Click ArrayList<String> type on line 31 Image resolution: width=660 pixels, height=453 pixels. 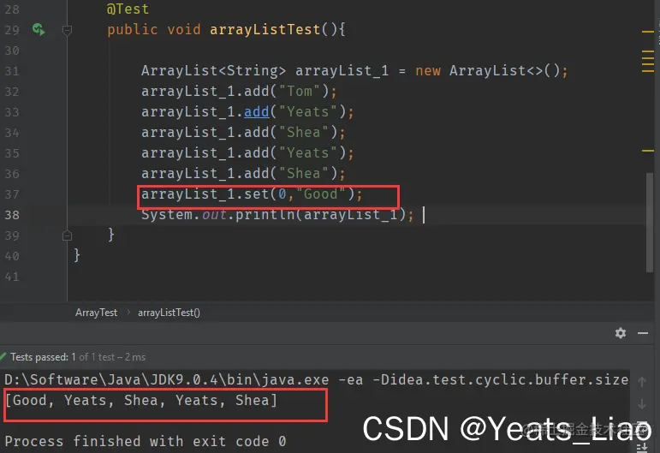coord(213,71)
